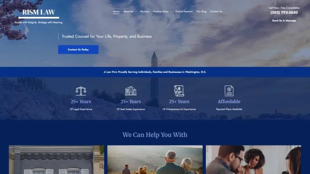Click 'Of Real Estate Experience' text
310x174 pixels.
(x=131, y=109)
